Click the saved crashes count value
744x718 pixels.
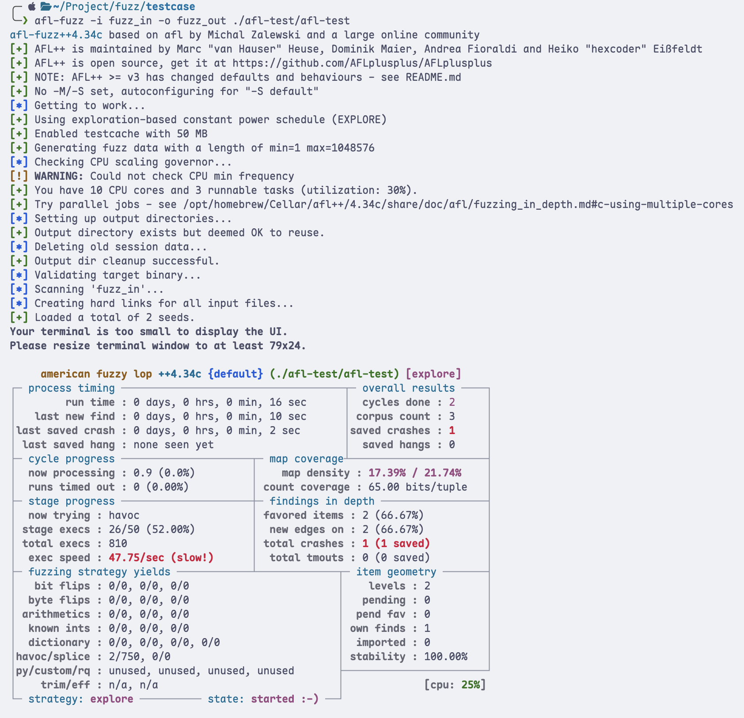coord(452,431)
